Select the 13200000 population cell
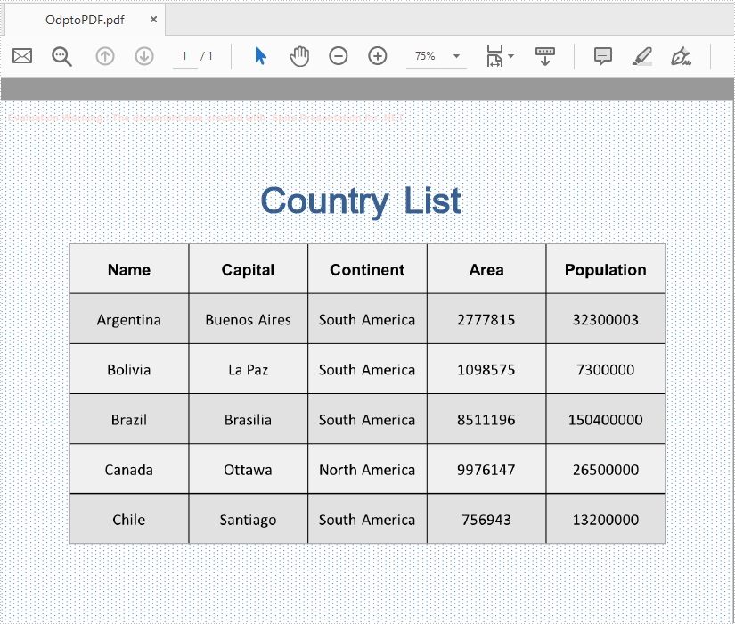 tap(606, 520)
